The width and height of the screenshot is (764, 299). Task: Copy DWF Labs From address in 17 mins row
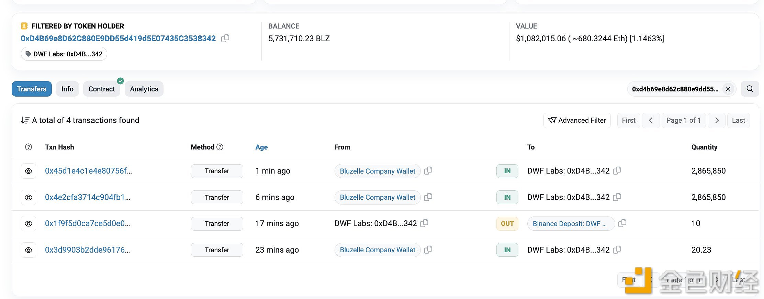point(424,223)
